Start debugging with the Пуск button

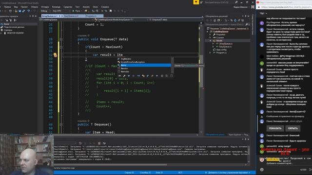pos(76,11)
